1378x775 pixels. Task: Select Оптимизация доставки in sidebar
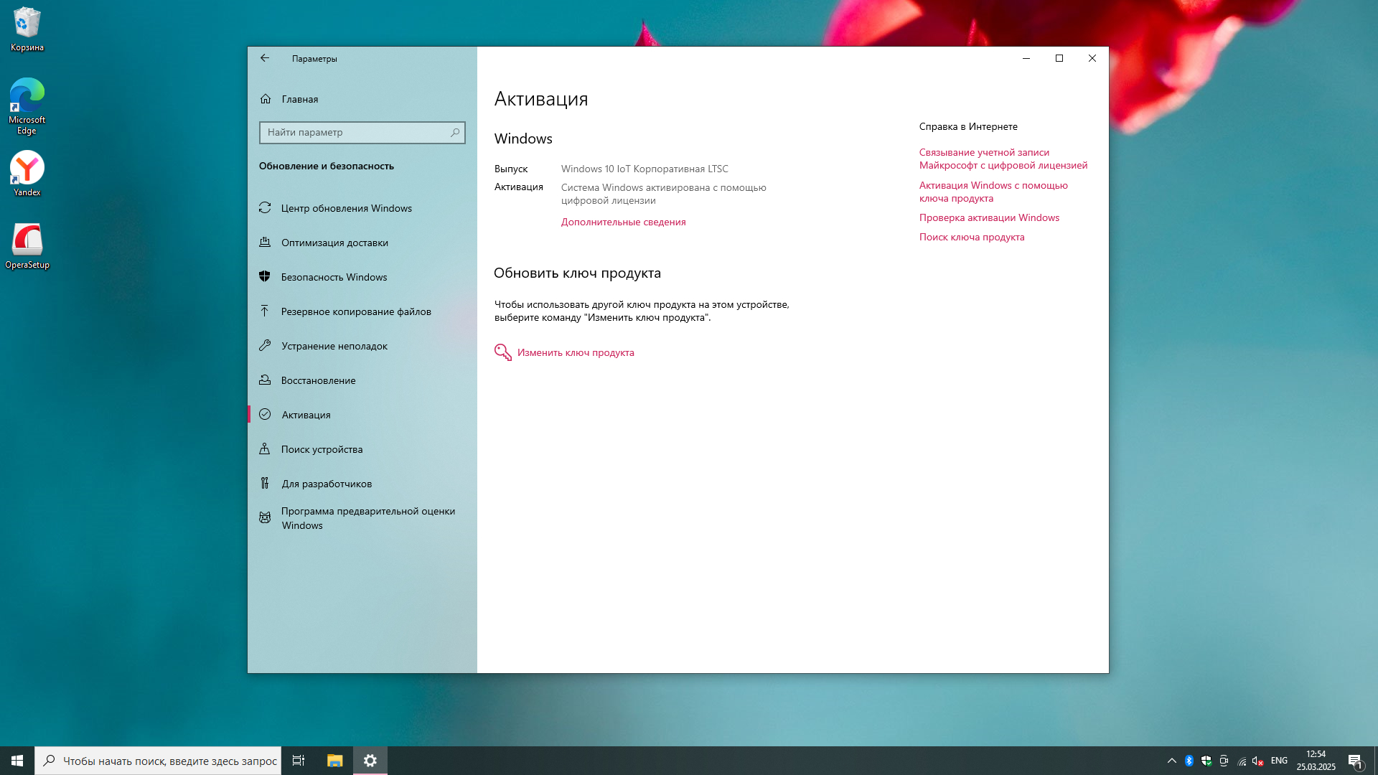(x=334, y=243)
